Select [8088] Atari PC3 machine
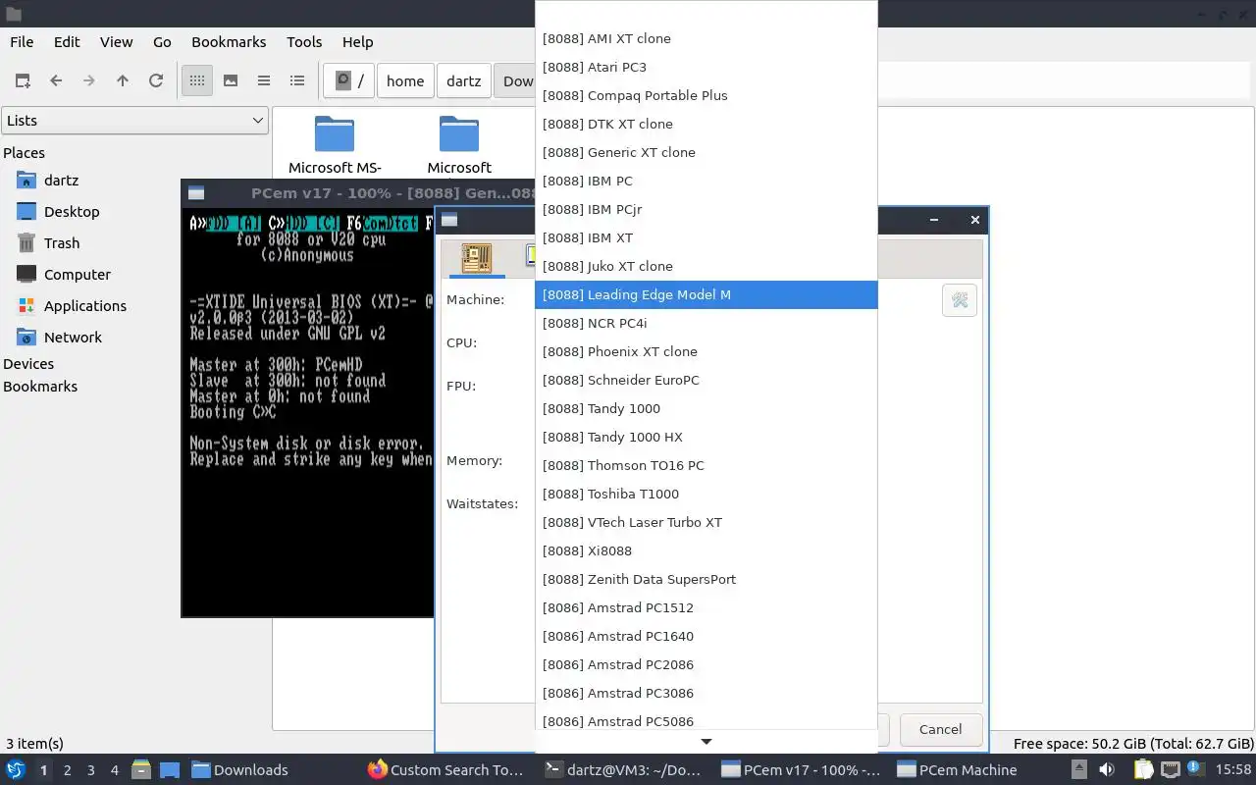Viewport: 1256px width, 785px height. pyautogui.click(x=706, y=68)
